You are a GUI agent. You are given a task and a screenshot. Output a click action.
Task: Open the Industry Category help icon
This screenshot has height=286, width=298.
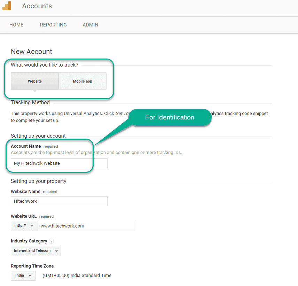click(51, 241)
